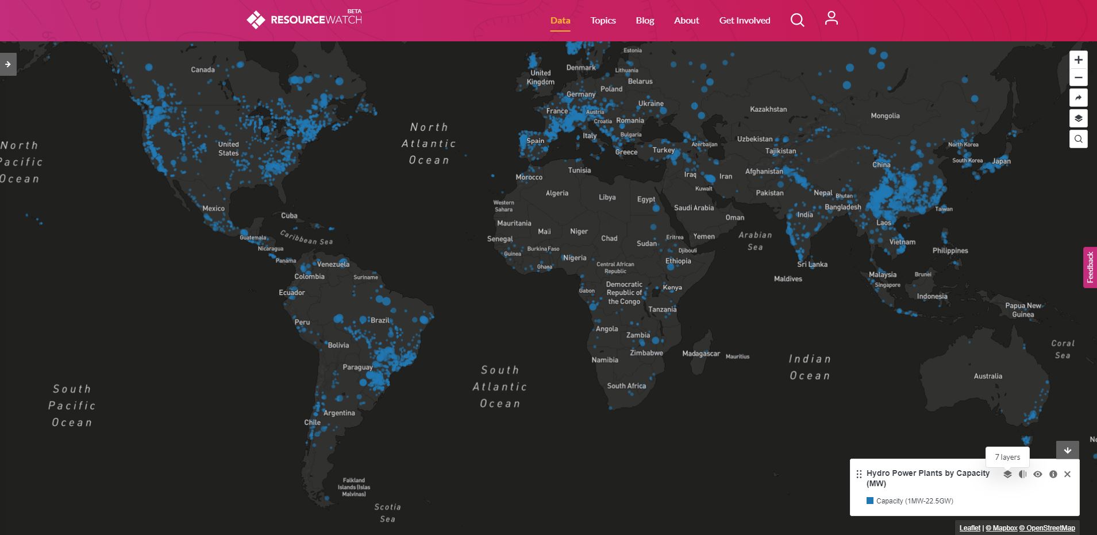This screenshot has width=1097, height=535.
Task: Zoom out of the map
Action: pyautogui.click(x=1078, y=78)
